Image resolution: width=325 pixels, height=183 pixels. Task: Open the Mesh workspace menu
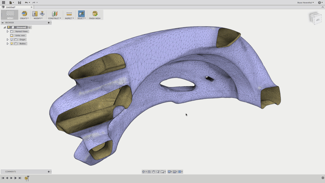[x=10, y=15]
